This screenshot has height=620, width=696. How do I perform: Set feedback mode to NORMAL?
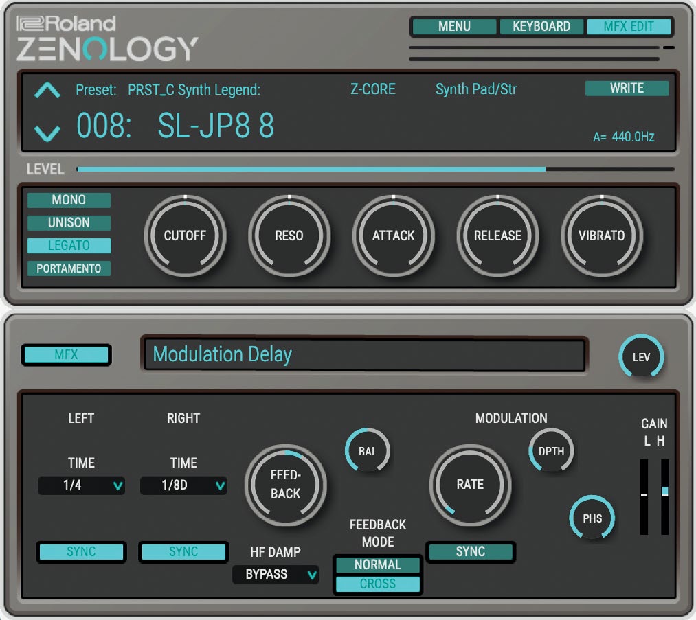(378, 564)
